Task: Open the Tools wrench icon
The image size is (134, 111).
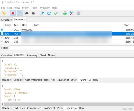Action: point(72,13)
